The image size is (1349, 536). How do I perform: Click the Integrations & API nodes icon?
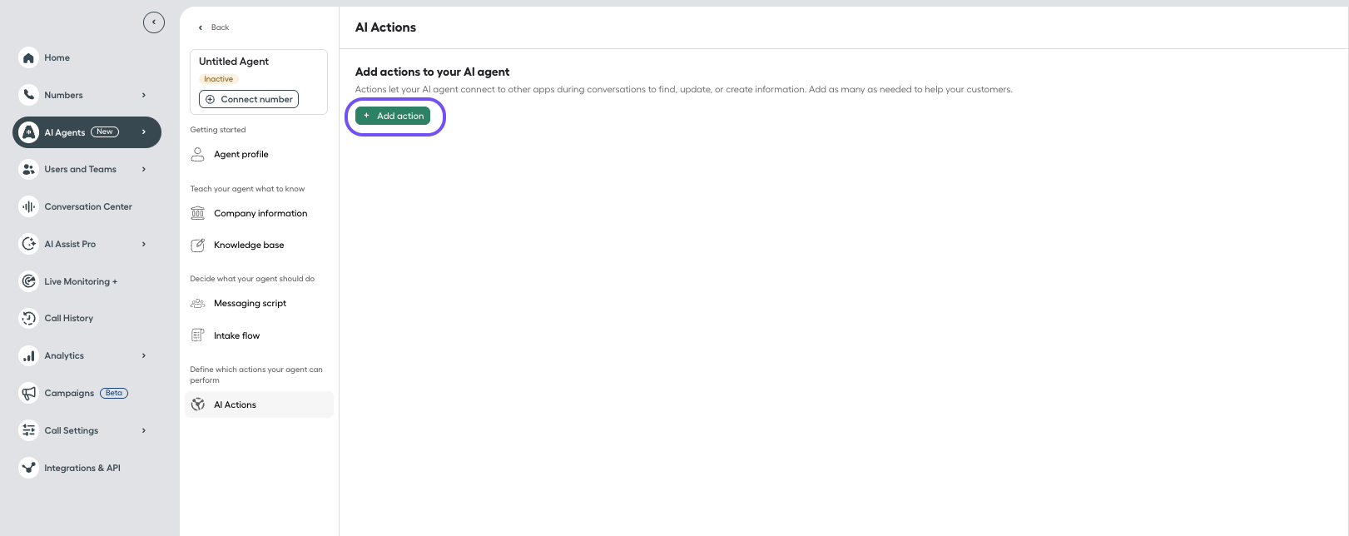29,468
